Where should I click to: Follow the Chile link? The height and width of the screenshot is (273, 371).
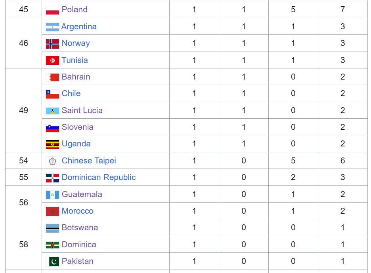coord(71,93)
